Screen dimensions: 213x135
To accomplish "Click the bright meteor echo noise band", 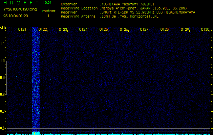I will [x=36, y=79].
